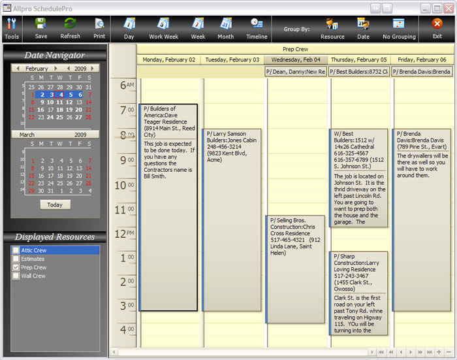Image resolution: width=457 pixels, height=360 pixels.
Task: Open all-day P/ Best Builders entry
Action: point(359,72)
